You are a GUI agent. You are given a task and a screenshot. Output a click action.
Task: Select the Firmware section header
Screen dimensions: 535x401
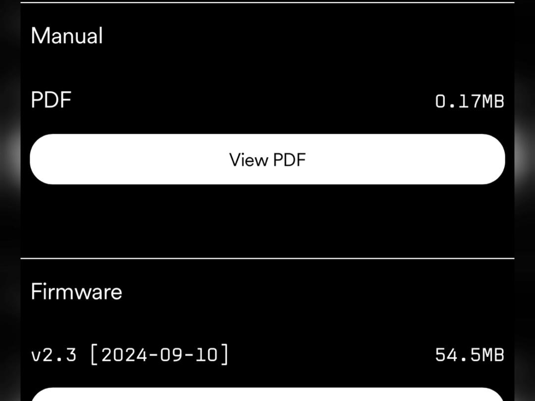tap(76, 292)
